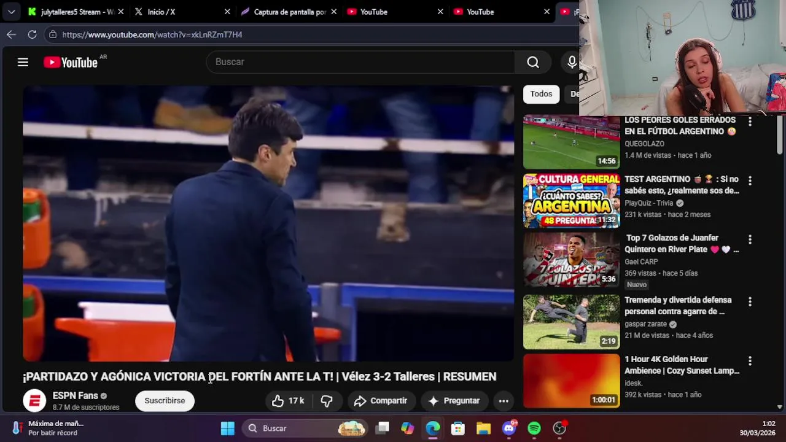Open Spotify from the taskbar
The image size is (786, 442).
(x=534, y=428)
